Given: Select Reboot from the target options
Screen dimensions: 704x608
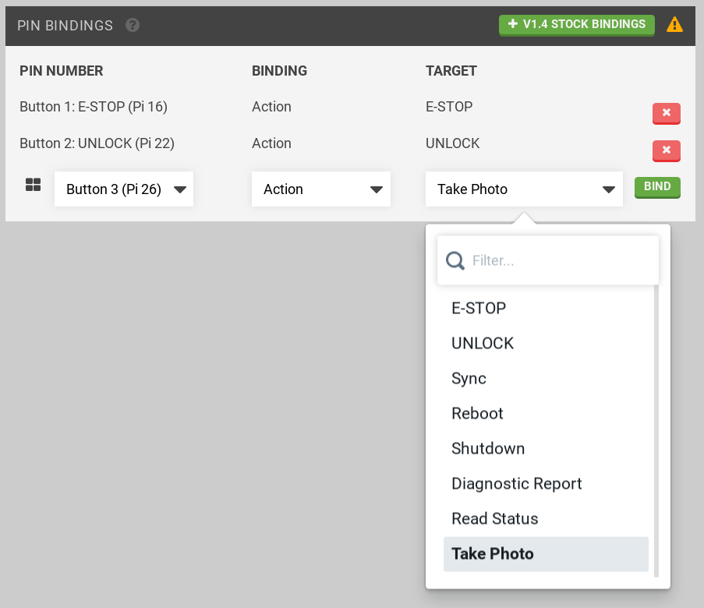Looking at the screenshot, I should pyautogui.click(x=477, y=413).
